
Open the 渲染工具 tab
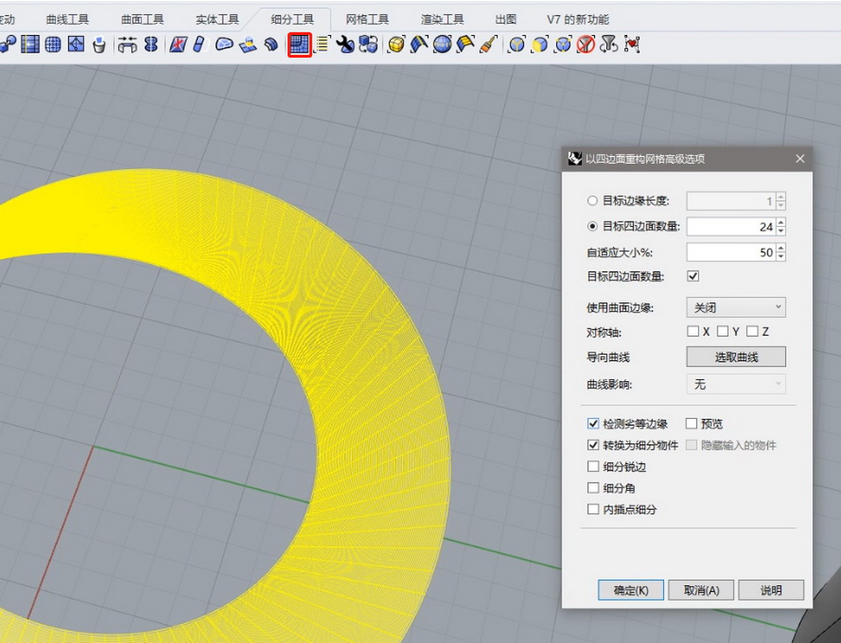point(442,19)
